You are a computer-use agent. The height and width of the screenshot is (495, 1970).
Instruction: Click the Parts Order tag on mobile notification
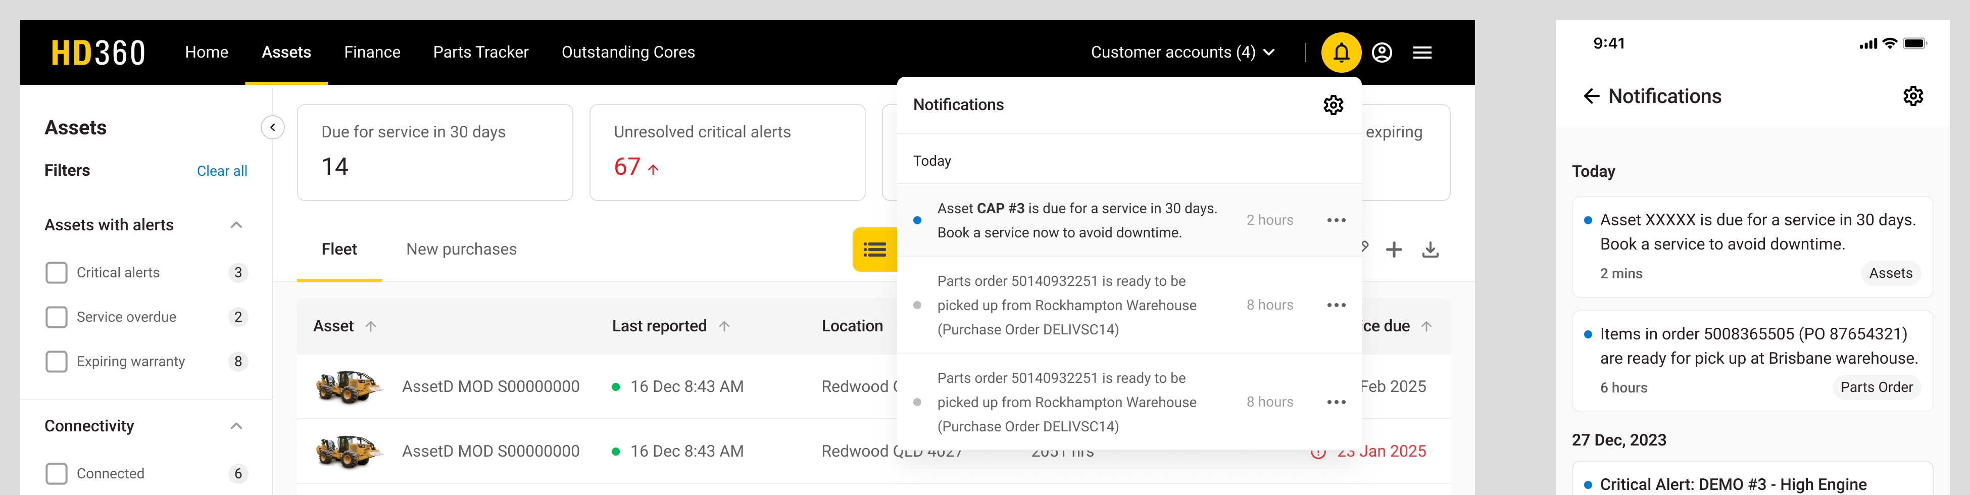point(1877,388)
